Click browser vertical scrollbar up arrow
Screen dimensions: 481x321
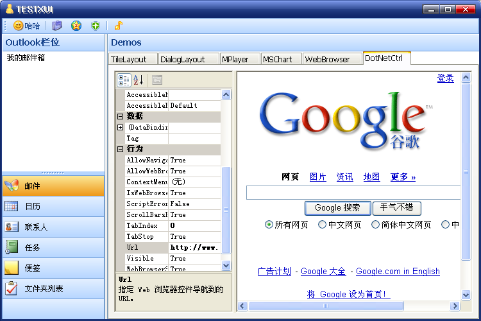[466, 78]
